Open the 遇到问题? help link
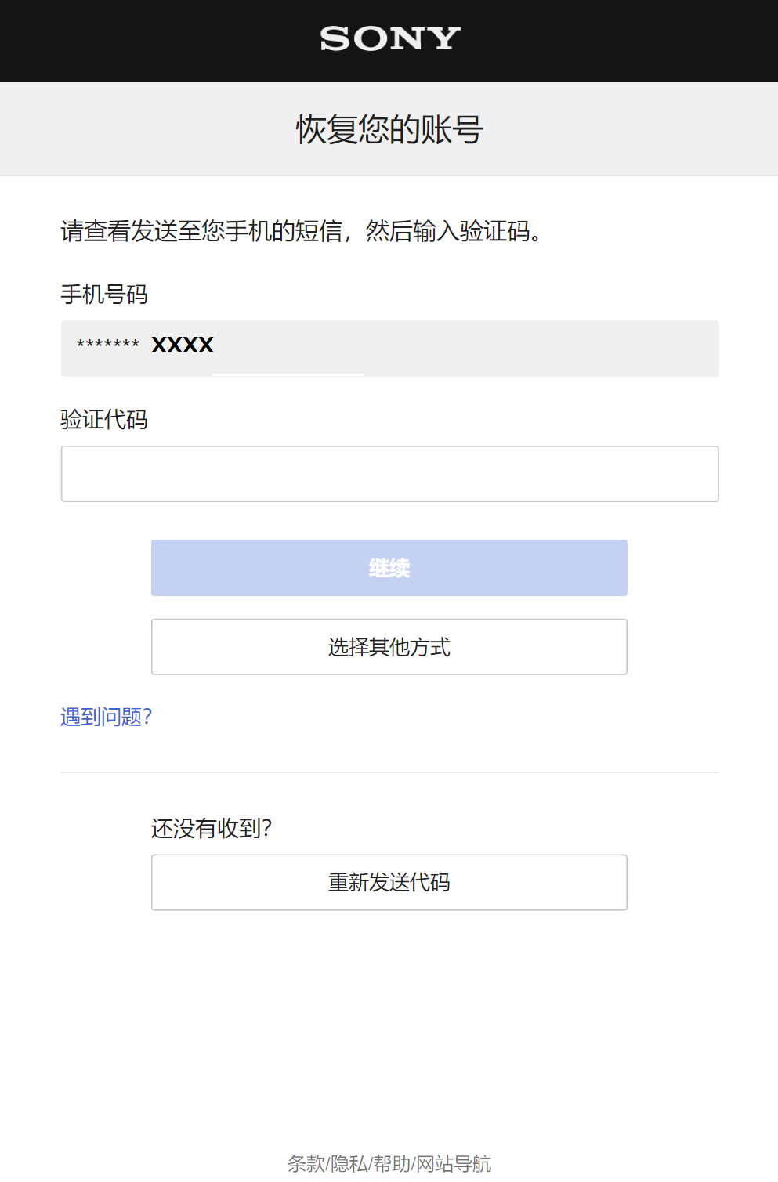The height and width of the screenshot is (1182, 778). 106,716
